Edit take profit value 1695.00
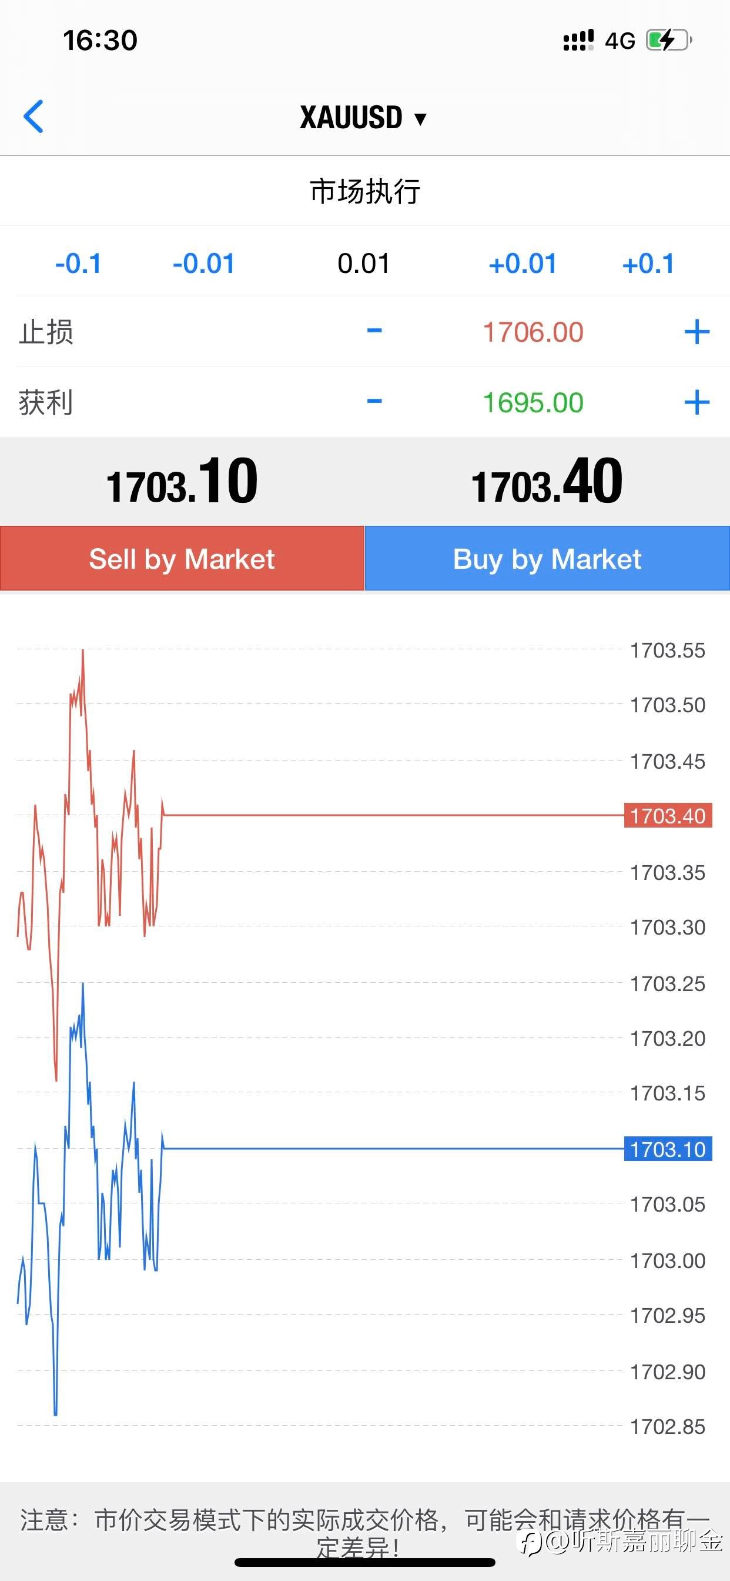 533,403
